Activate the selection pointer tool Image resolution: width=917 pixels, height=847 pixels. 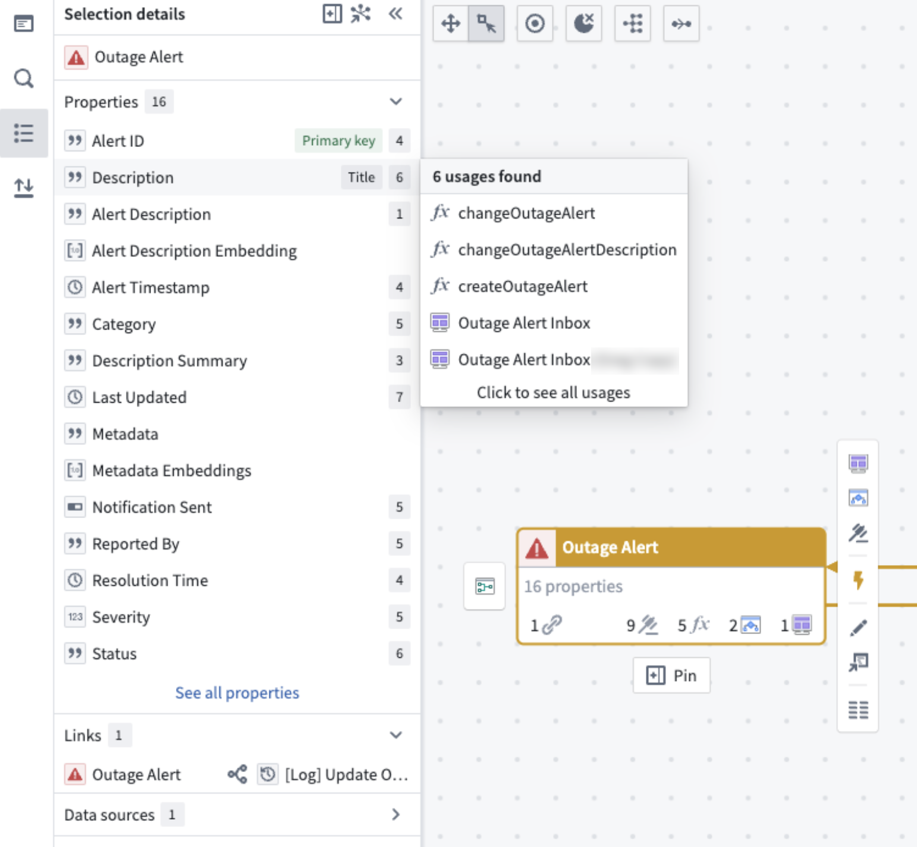coord(486,24)
